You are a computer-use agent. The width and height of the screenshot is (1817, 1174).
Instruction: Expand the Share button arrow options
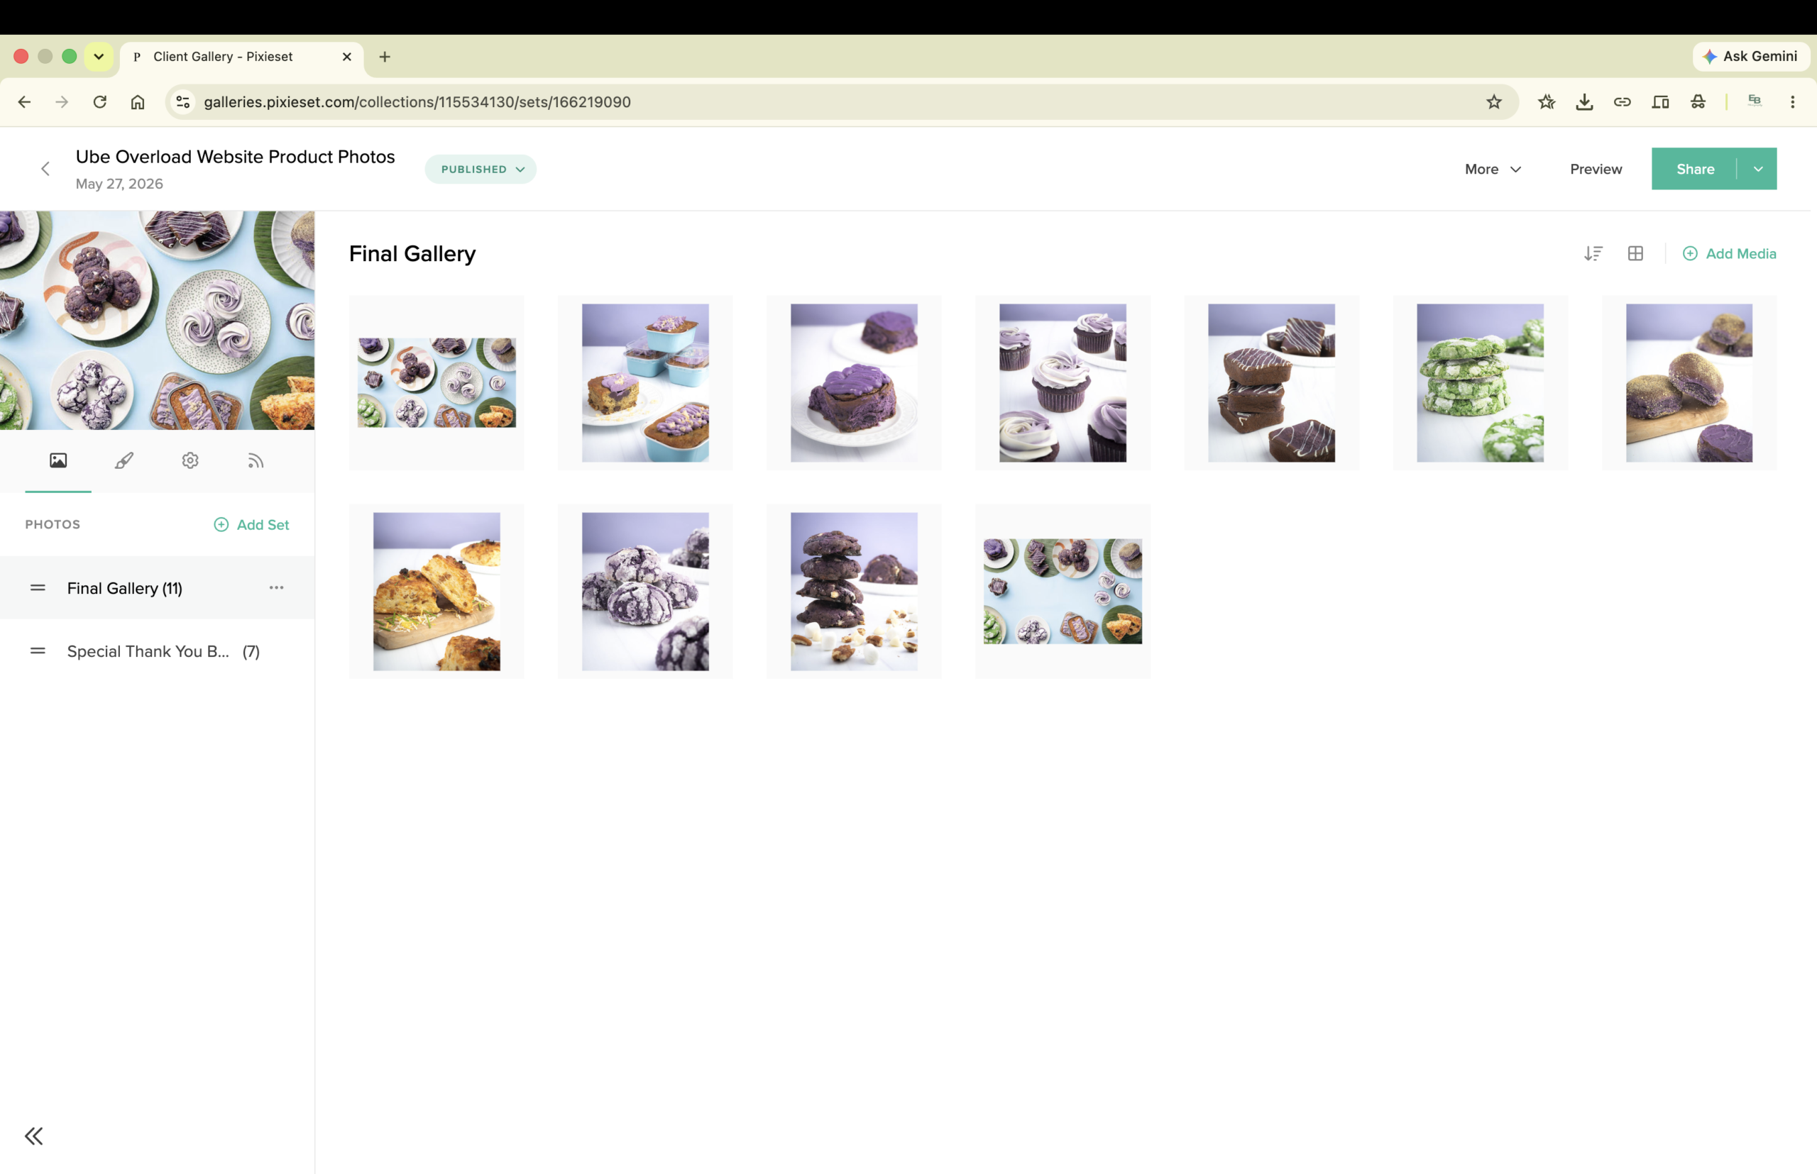point(1757,170)
